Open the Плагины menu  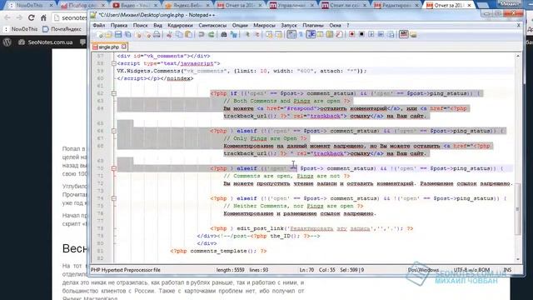click(313, 26)
